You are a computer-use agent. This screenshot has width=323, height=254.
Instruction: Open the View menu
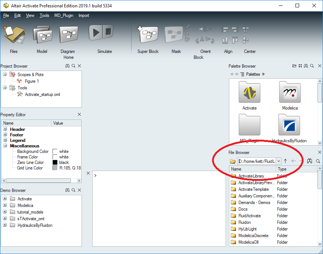30,15
